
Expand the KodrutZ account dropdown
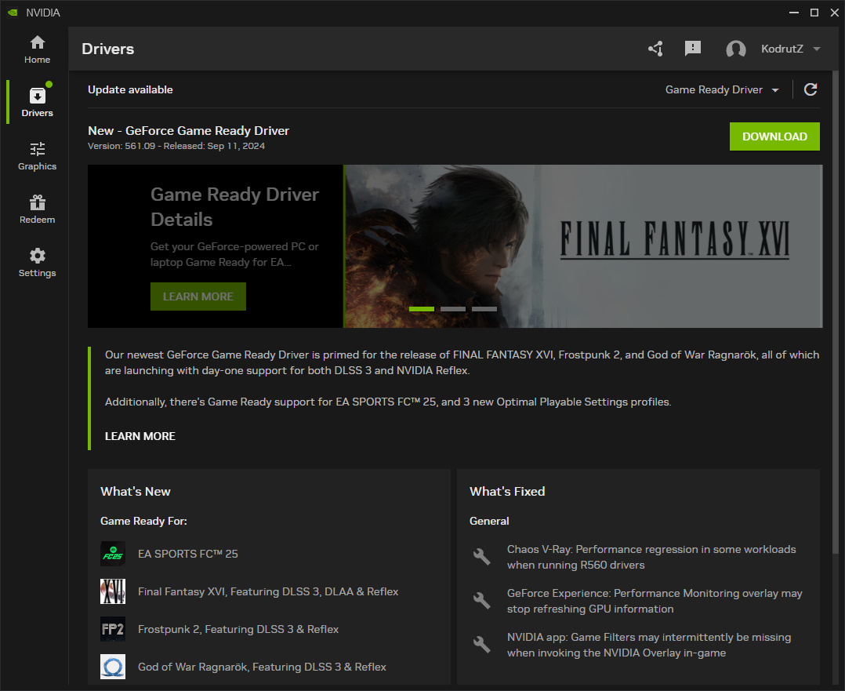coord(817,49)
